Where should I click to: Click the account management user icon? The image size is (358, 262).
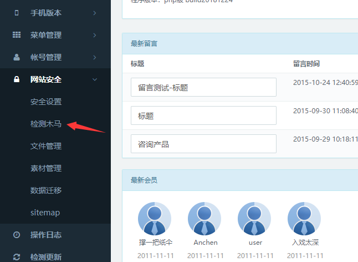click(x=17, y=57)
